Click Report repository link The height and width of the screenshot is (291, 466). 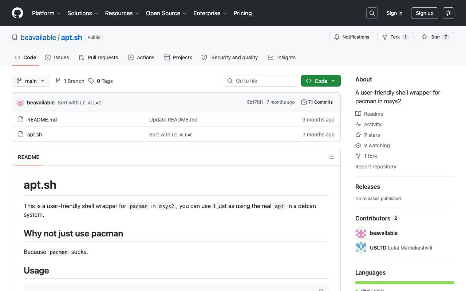(x=376, y=167)
